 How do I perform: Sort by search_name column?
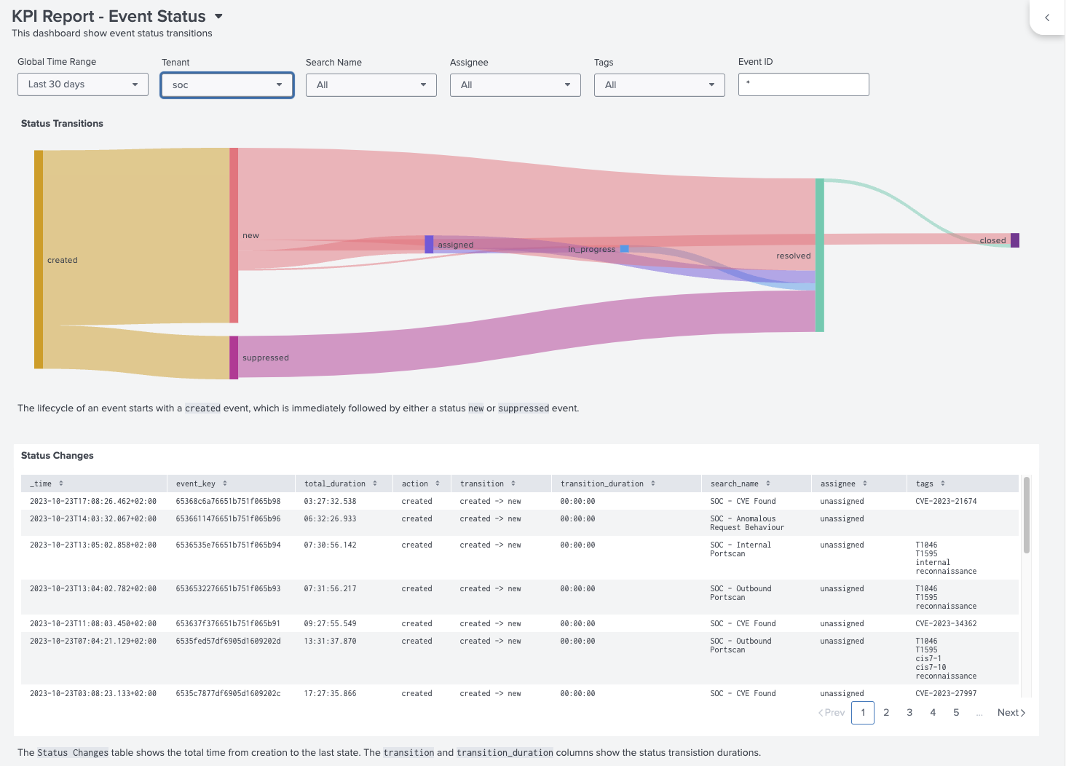[767, 483]
